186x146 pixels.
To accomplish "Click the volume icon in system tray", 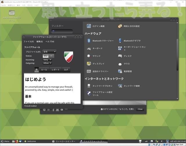I will pyautogui.click(x=162, y=141).
